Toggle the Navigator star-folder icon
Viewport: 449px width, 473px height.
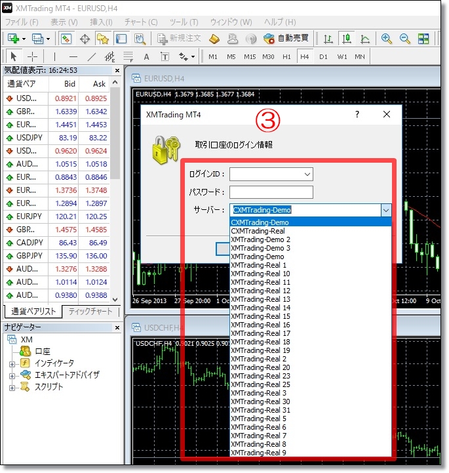click(103, 39)
